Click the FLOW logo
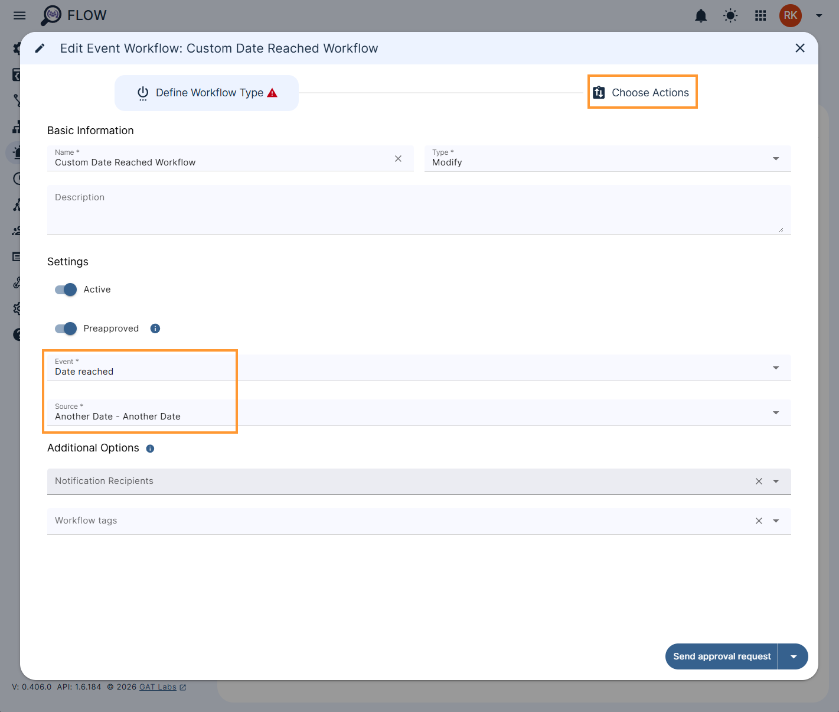The width and height of the screenshot is (839, 712). tap(73, 15)
